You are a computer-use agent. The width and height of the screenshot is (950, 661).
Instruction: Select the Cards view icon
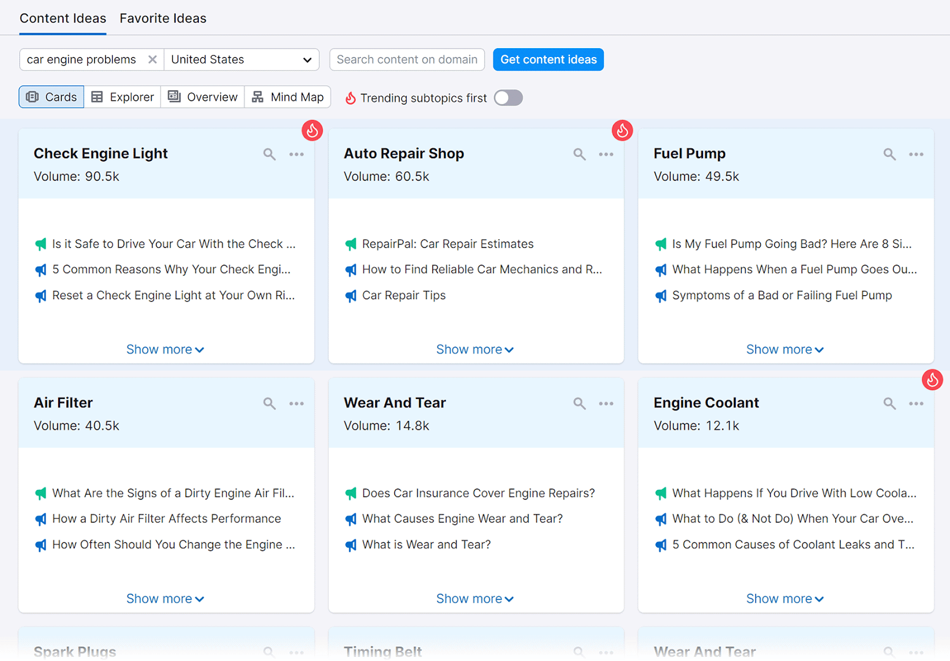(x=50, y=97)
